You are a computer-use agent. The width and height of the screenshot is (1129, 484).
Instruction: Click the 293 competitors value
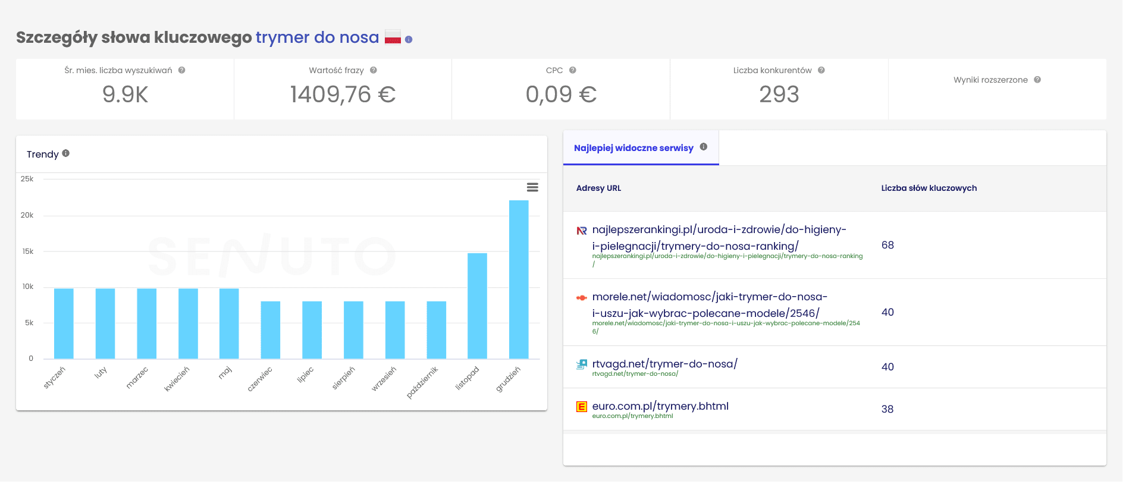779,95
